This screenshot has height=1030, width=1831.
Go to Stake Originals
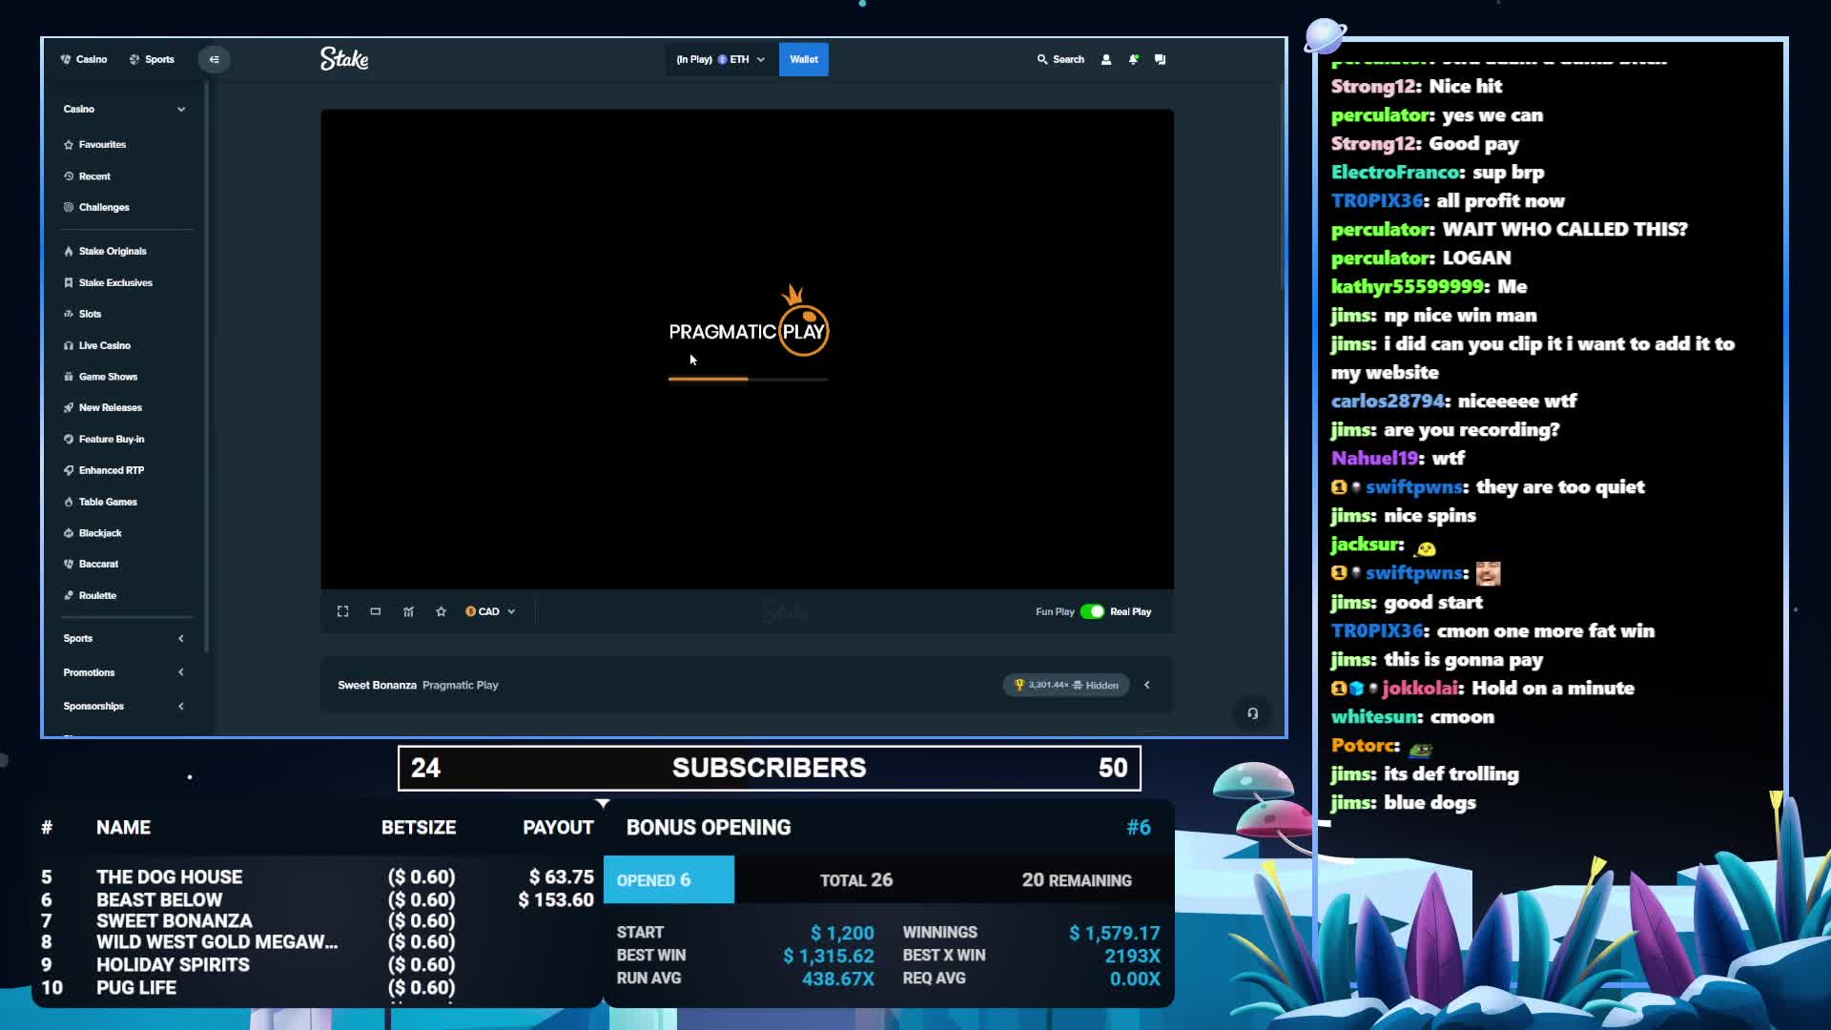click(x=113, y=252)
